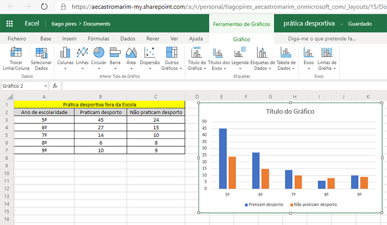Open the Eixos options
The image size is (387, 225).
click(309, 59)
